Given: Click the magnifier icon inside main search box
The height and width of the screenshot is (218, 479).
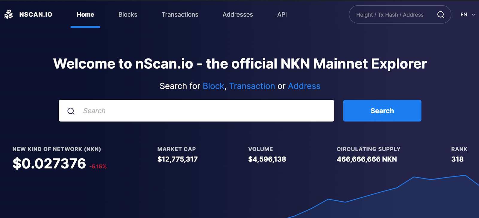Looking at the screenshot, I should [71, 111].
